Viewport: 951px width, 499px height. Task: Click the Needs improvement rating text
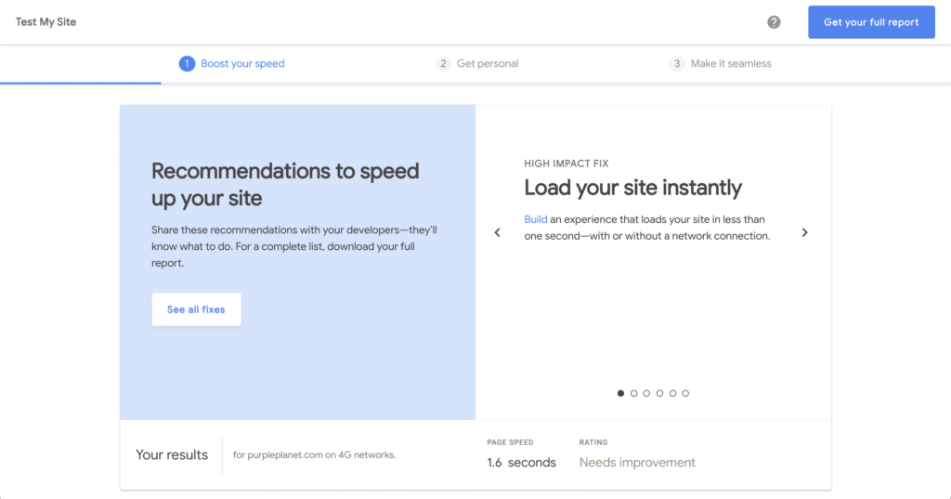point(637,462)
